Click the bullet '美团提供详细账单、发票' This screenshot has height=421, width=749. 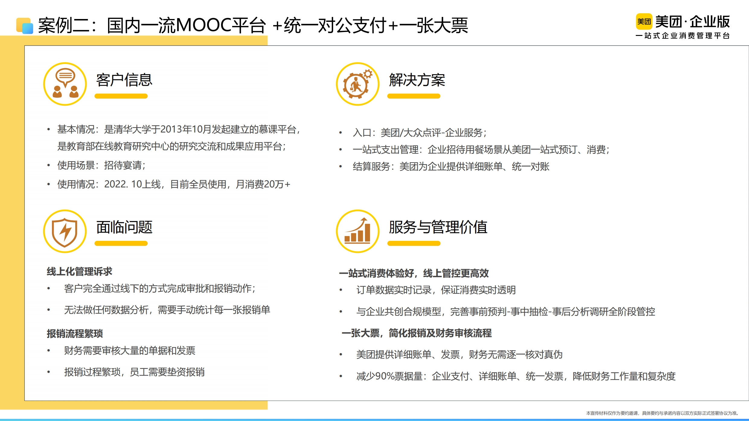[459, 355]
